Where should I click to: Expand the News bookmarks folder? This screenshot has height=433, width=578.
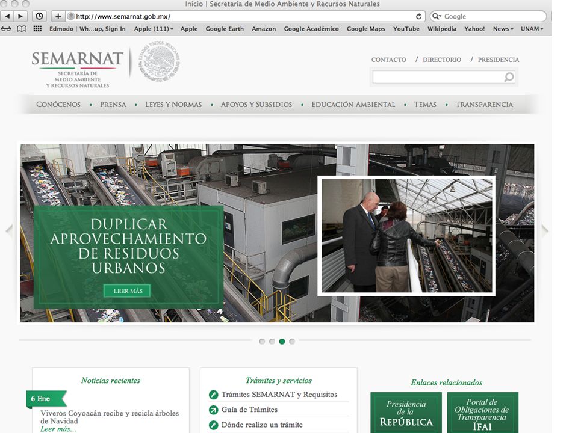[x=503, y=29]
